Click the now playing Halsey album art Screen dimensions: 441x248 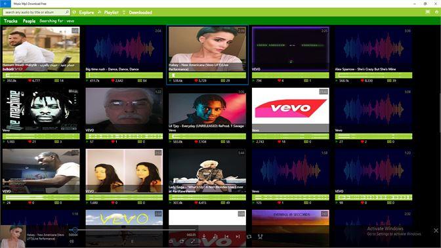(x=13, y=236)
